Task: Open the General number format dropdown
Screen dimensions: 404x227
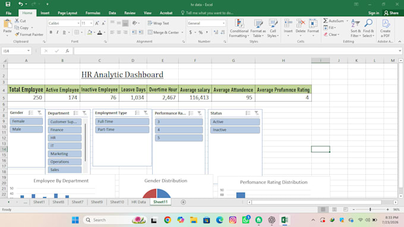Action: pyautogui.click(x=223, y=23)
